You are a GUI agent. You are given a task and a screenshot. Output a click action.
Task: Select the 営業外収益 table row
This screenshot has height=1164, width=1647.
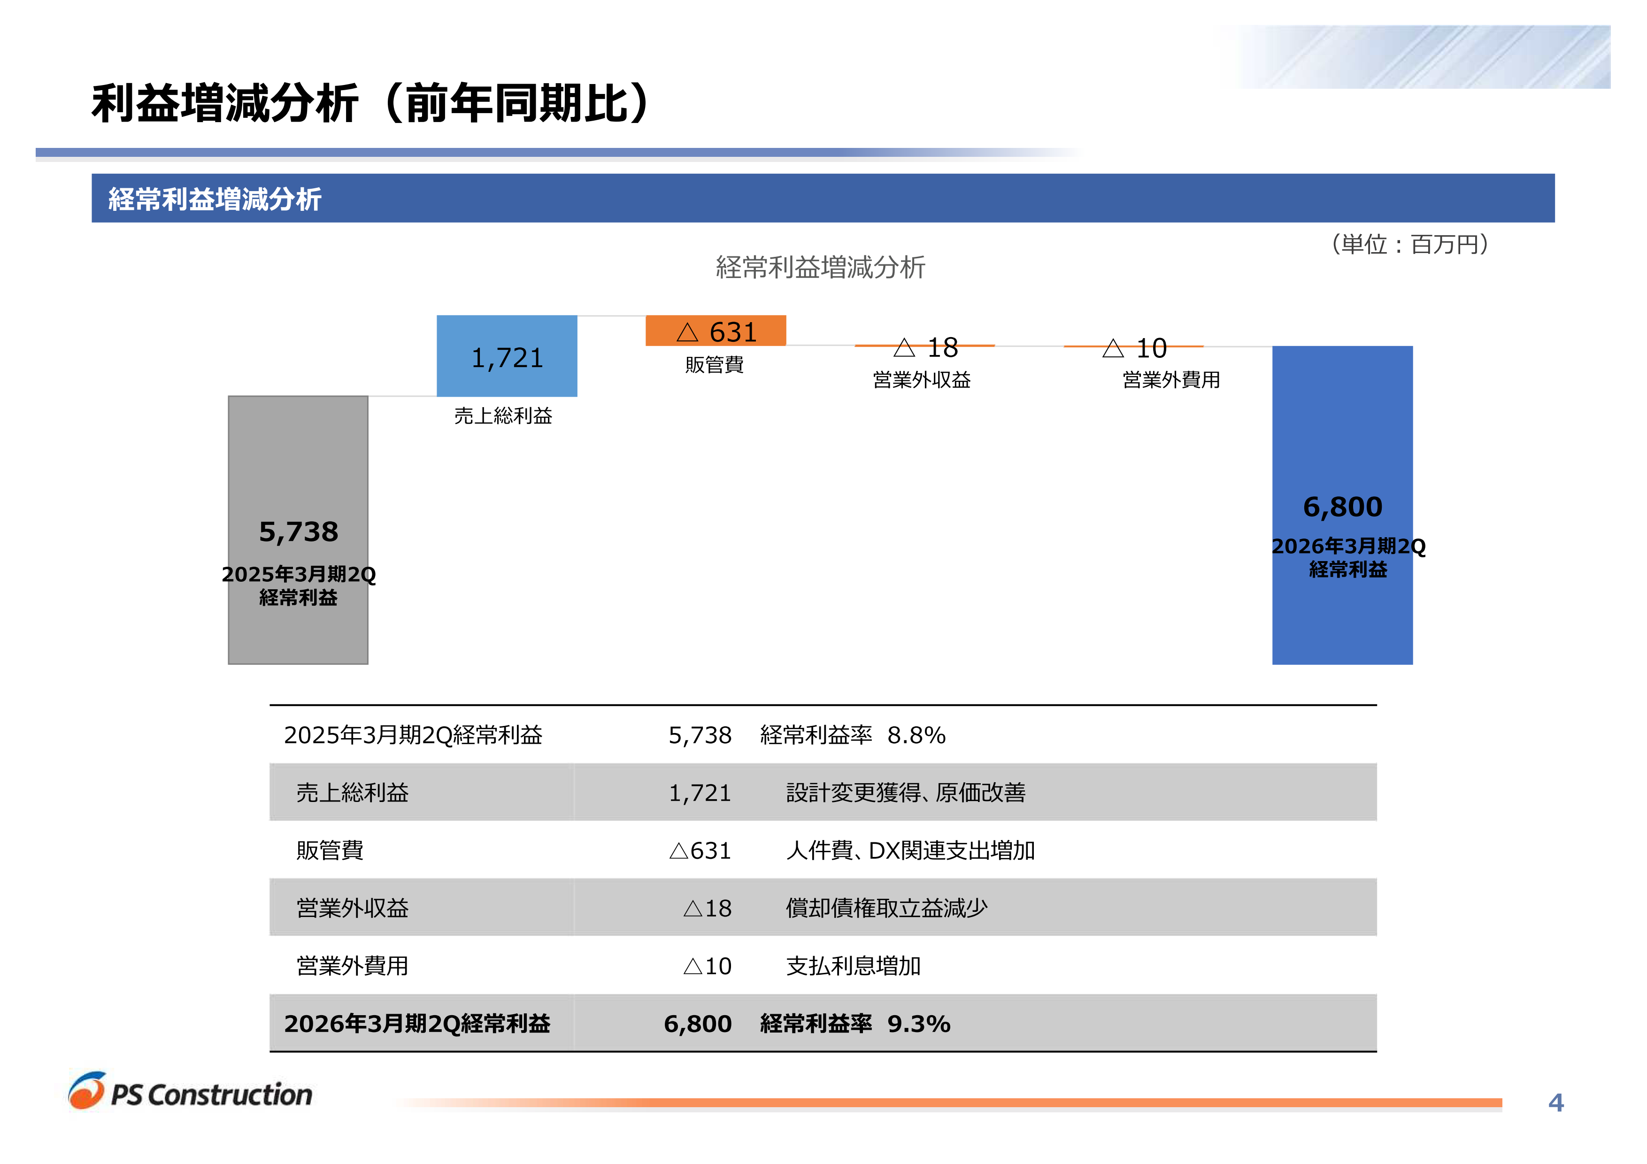(x=352, y=908)
